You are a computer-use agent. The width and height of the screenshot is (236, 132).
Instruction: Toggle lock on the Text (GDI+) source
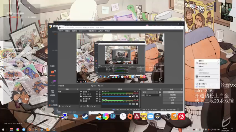coord(99,94)
